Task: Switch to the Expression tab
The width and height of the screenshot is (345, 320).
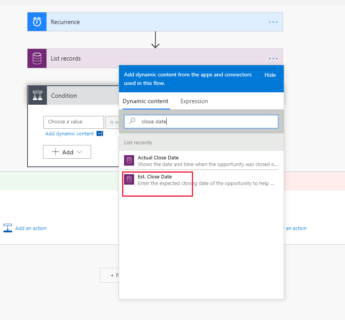Action: 194,101
